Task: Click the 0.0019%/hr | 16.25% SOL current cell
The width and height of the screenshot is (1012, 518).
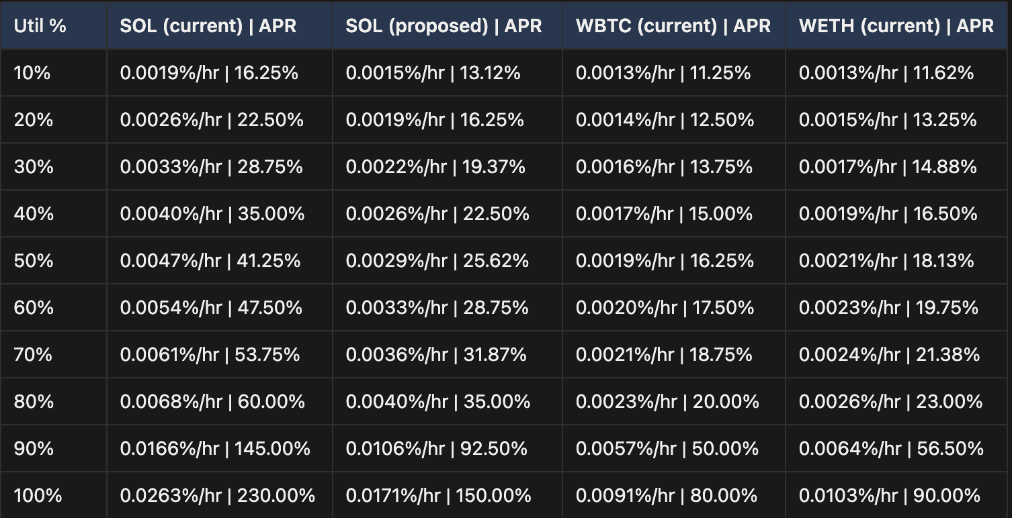Action: 209,72
